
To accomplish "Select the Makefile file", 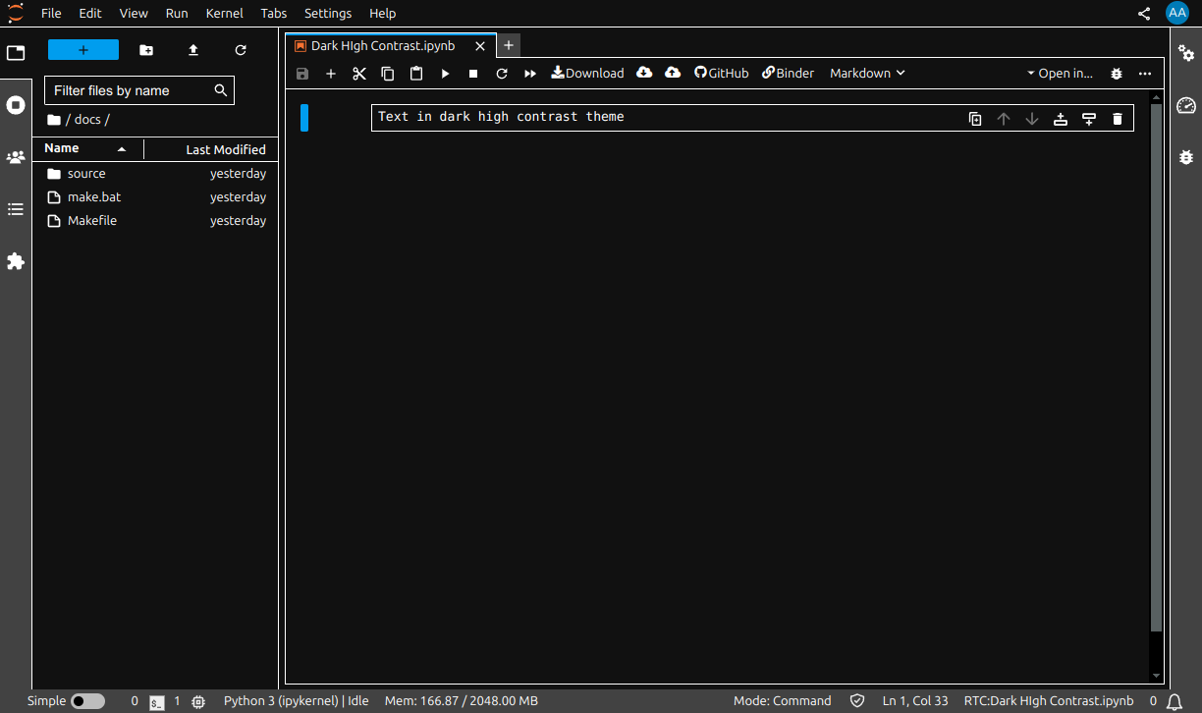I will point(155,221).
